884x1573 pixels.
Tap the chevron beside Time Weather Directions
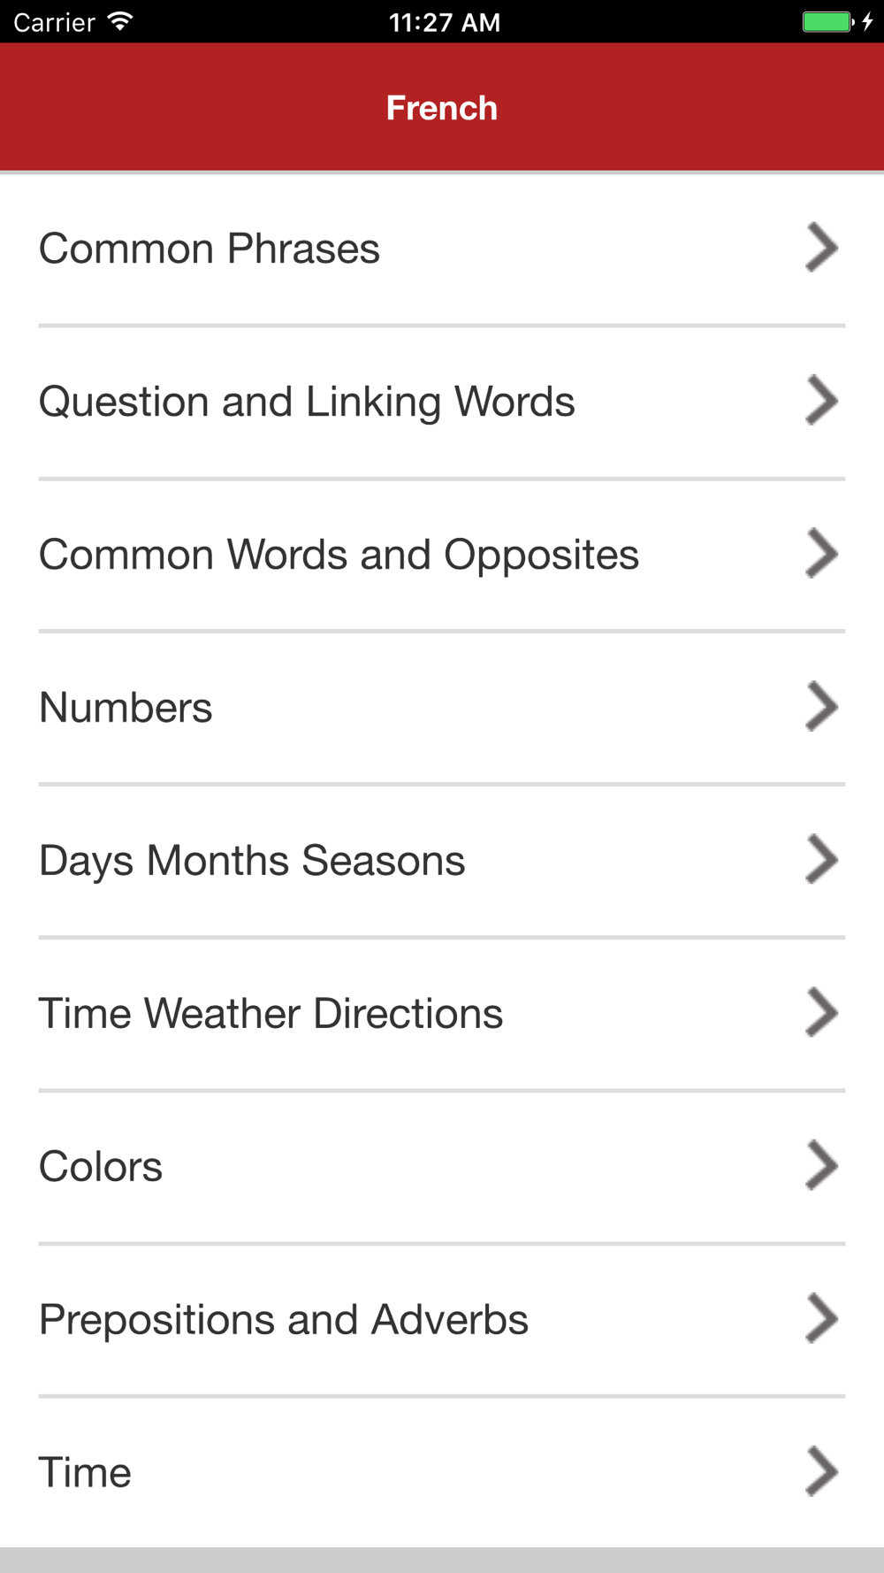point(821,1013)
